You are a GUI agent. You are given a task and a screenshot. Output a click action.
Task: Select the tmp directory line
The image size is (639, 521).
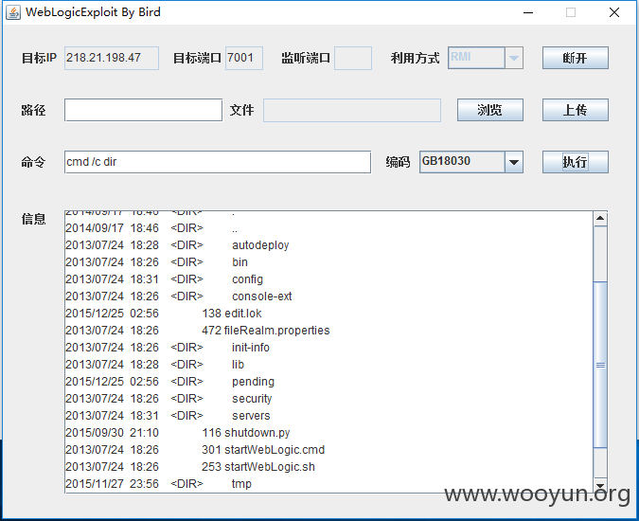[158, 484]
